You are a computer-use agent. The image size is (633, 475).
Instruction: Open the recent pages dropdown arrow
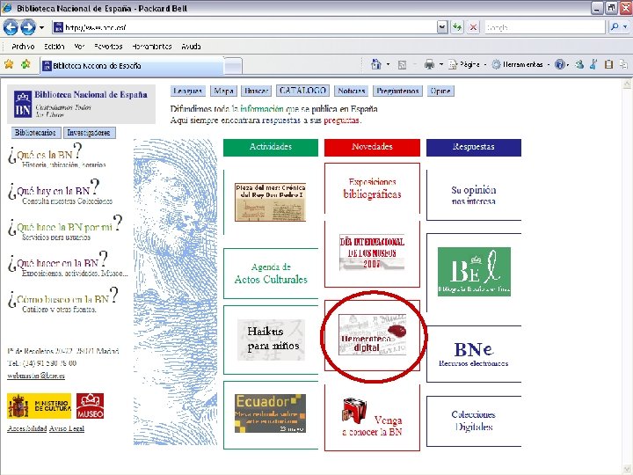pyautogui.click(x=41, y=28)
